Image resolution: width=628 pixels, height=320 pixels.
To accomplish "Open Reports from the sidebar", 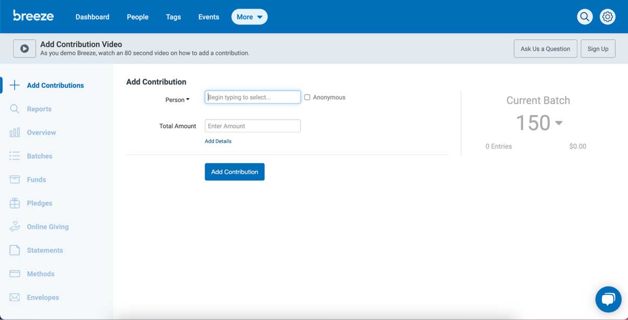I will pyautogui.click(x=41, y=109).
